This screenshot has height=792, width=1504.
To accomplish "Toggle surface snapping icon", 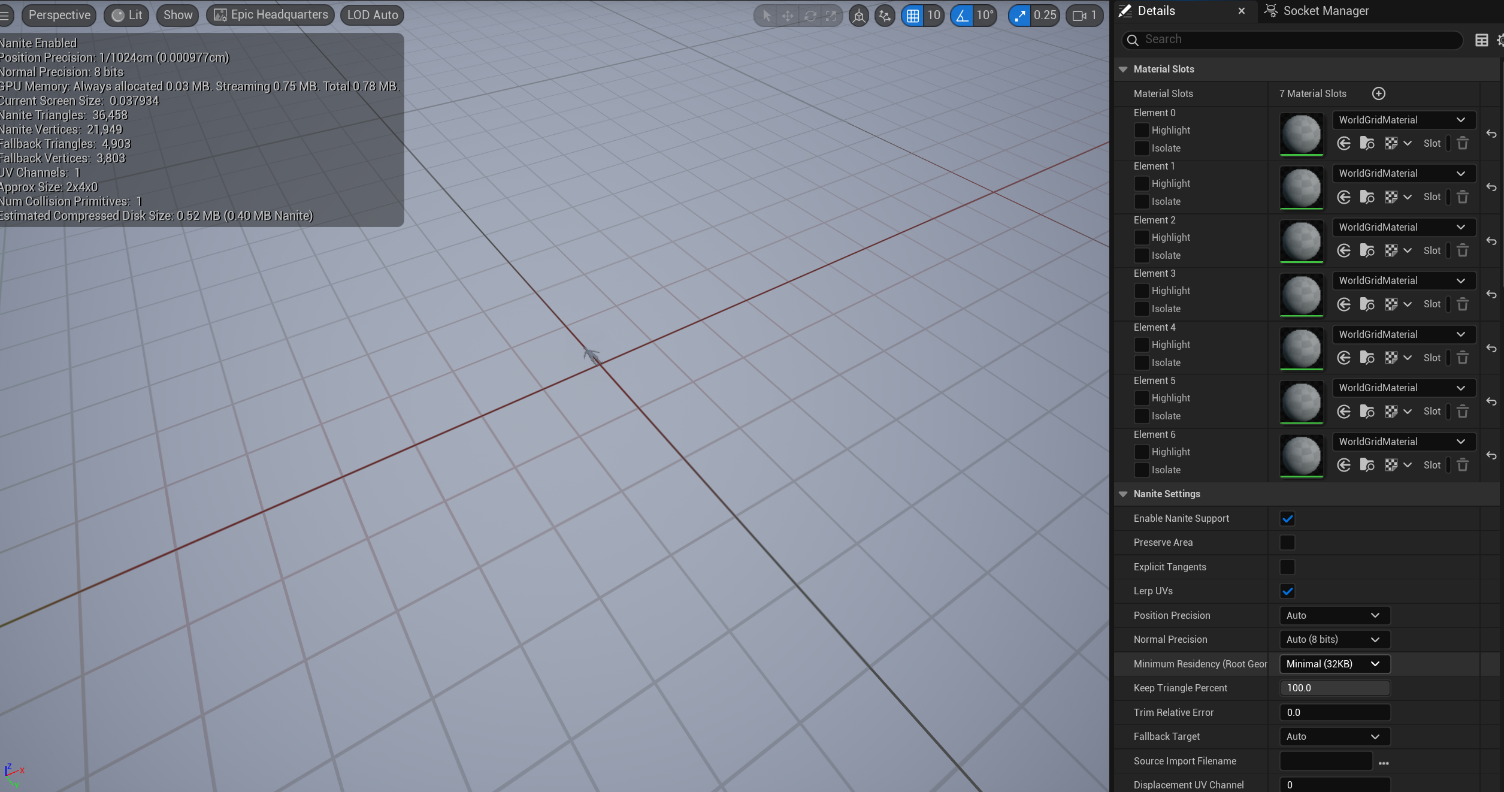I will tap(884, 16).
